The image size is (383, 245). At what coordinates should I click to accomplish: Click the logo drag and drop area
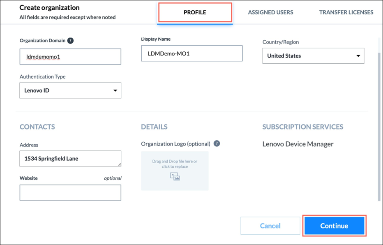click(x=175, y=171)
